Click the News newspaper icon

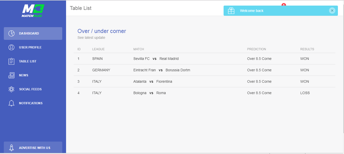(11, 75)
